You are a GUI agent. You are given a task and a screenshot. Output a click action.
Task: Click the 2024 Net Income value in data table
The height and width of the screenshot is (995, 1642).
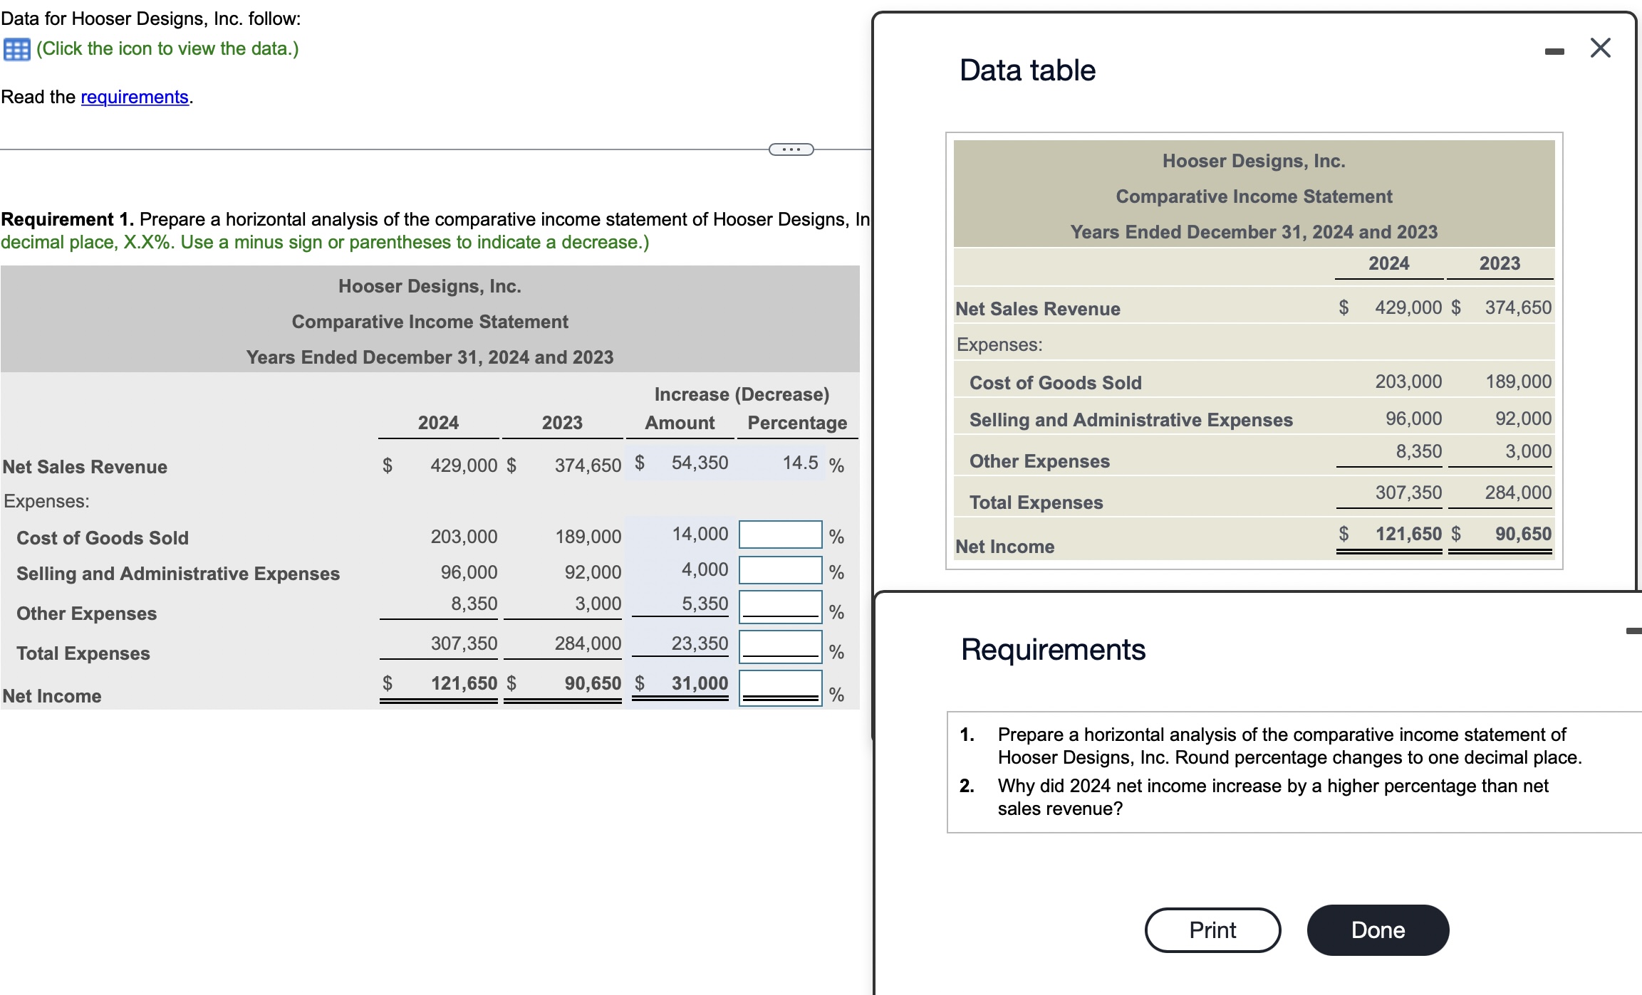[x=1408, y=534]
